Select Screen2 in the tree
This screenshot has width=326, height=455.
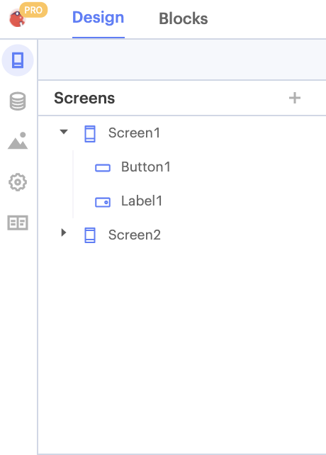coord(135,235)
